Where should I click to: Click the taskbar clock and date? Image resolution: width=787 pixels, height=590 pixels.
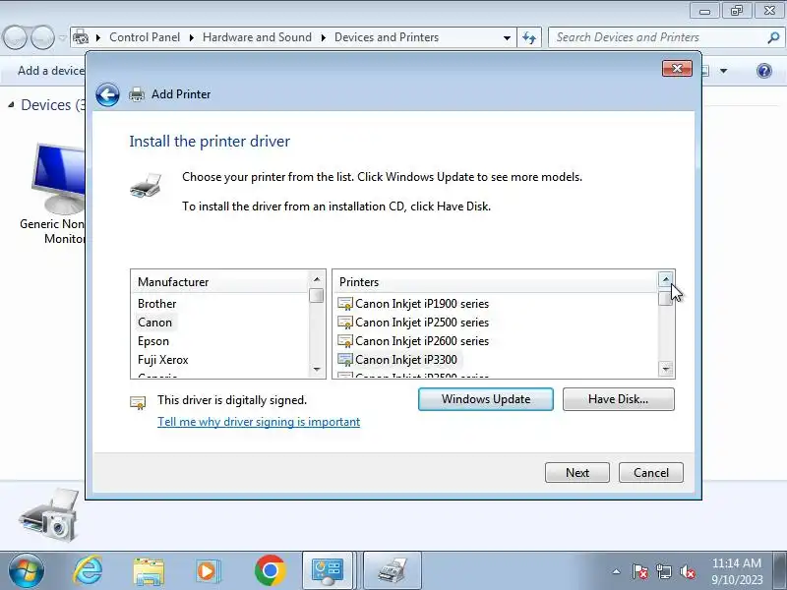(737, 571)
